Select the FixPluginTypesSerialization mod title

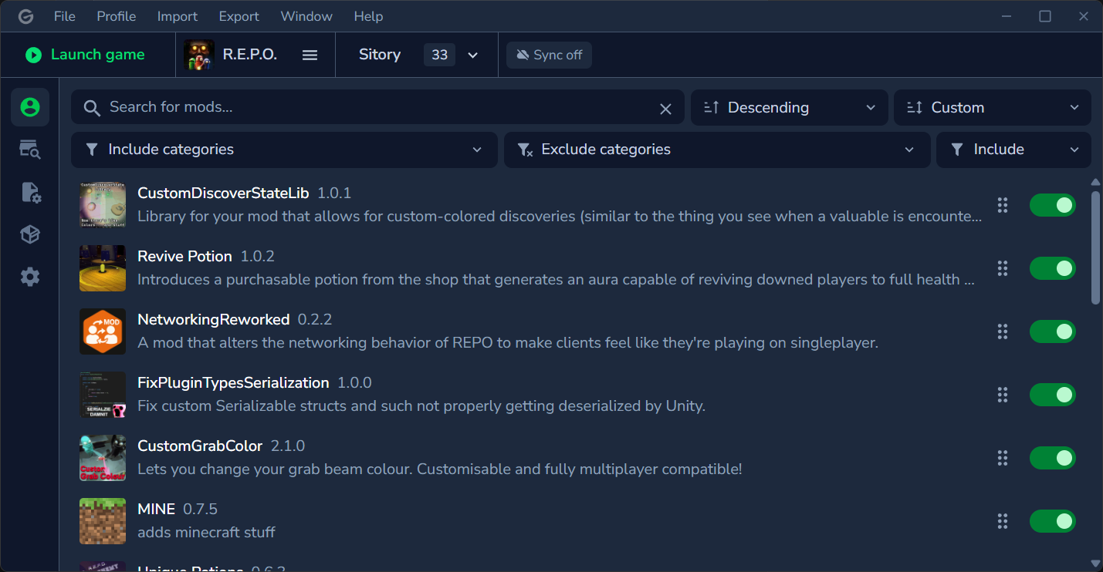[233, 382]
